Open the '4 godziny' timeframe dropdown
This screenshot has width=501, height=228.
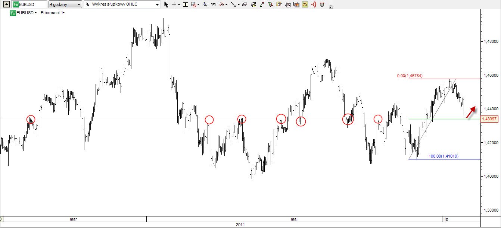click(65, 4)
